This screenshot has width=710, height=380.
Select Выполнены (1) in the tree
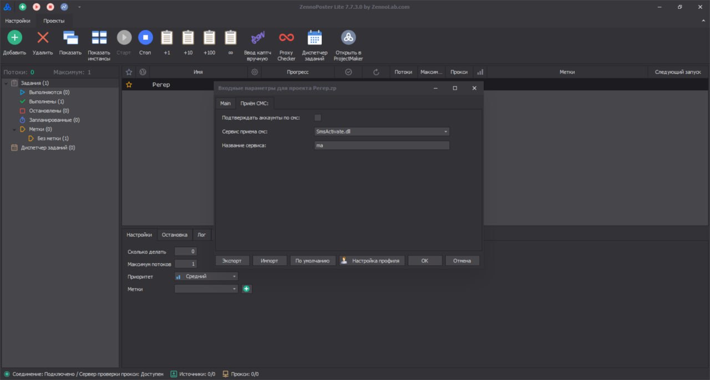46,101
